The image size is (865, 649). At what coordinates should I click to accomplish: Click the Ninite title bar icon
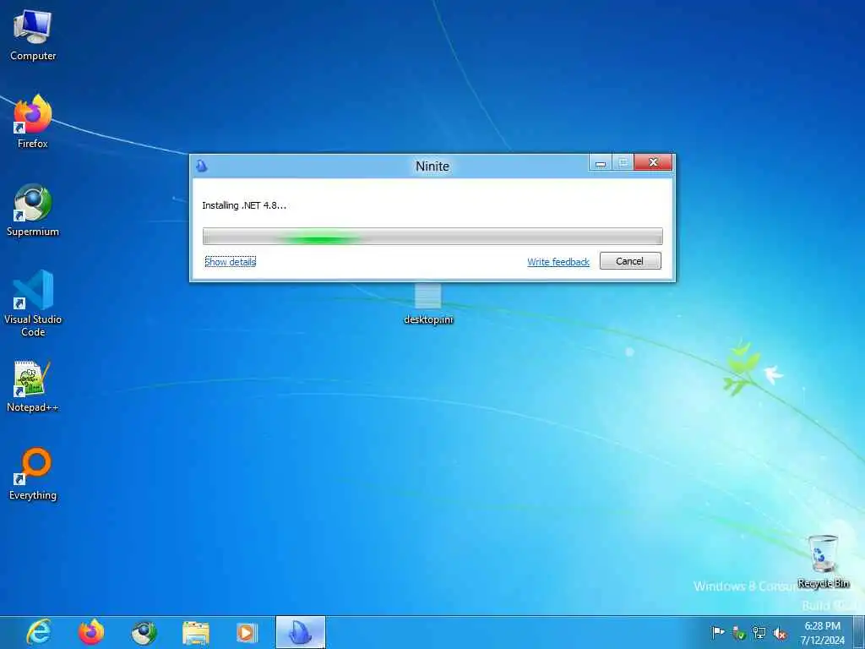click(201, 166)
